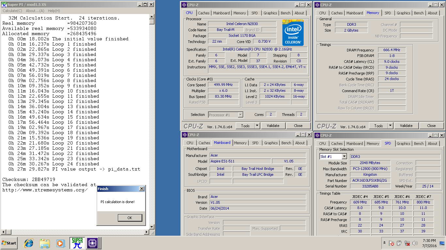Click the Part Number ACR16D3LFS1KBG/2G
The image size is (446, 250).
tap(370, 180)
